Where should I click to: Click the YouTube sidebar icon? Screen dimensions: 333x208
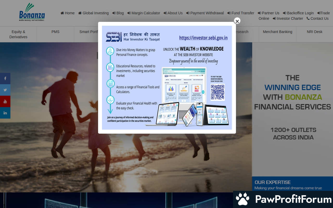5,101
